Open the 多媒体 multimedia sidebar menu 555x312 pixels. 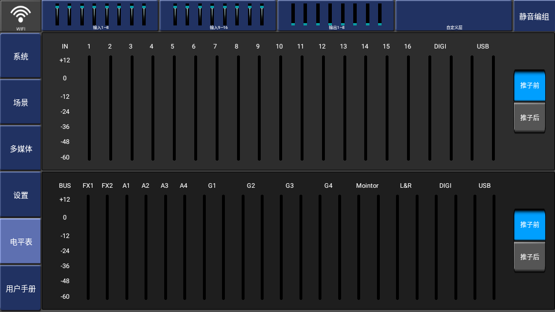coord(21,148)
